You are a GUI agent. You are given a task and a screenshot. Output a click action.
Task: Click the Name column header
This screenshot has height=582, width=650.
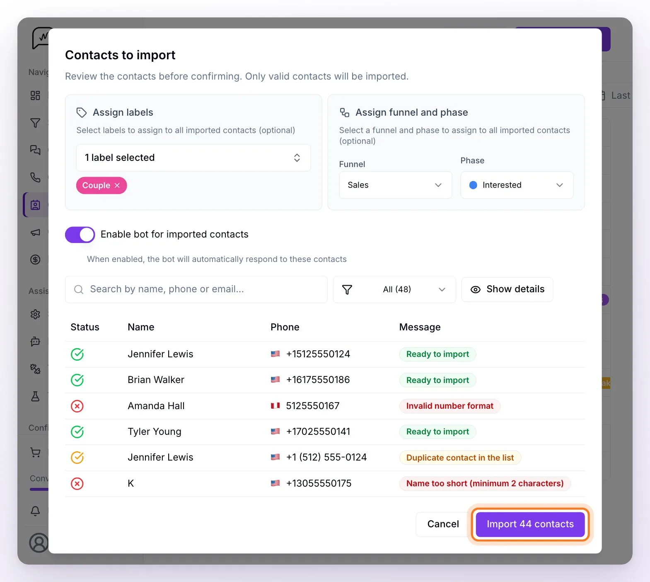pos(141,327)
